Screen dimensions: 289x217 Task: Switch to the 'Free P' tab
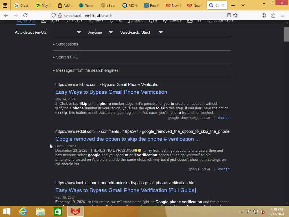(152, 6)
